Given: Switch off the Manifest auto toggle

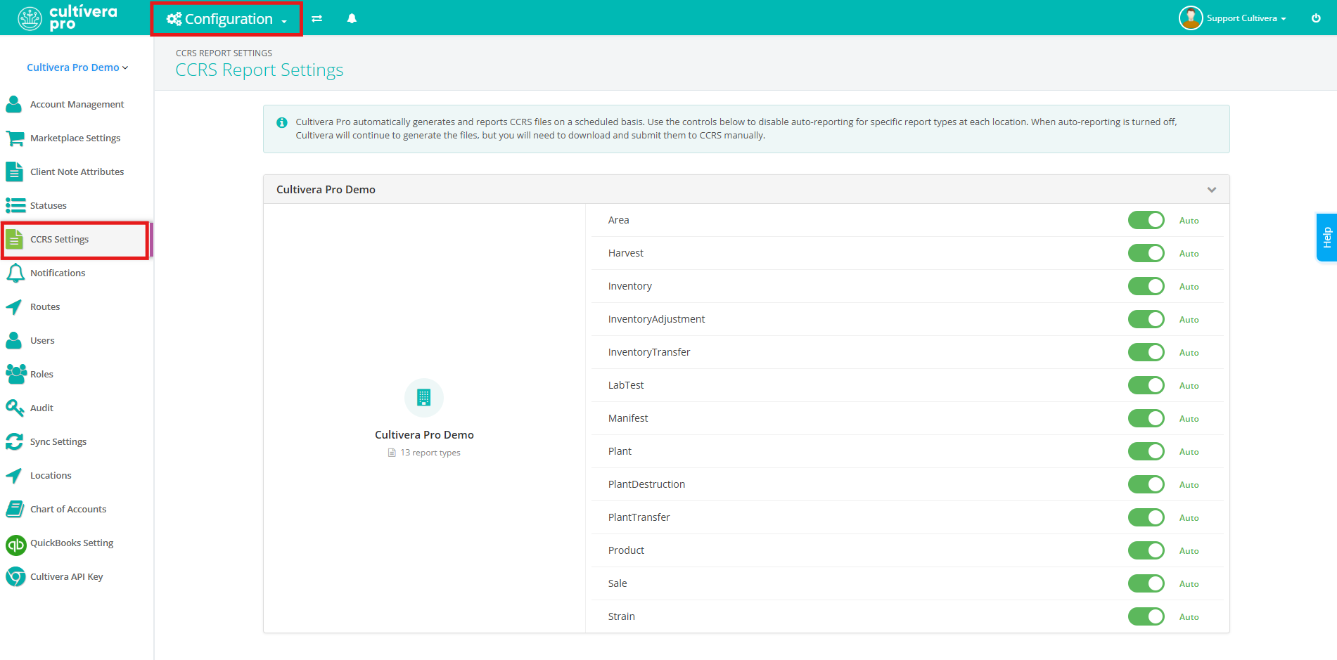Looking at the screenshot, I should [1146, 418].
